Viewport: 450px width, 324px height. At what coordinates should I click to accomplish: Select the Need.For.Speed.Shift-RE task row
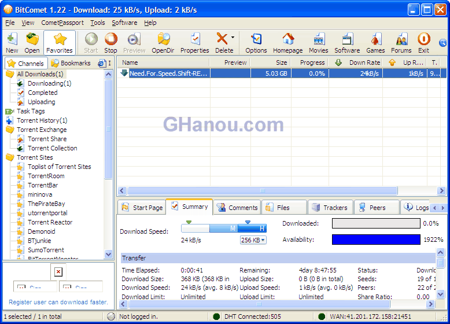(282, 73)
